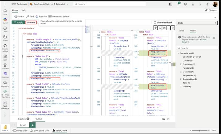221x134 pixels.
Task: Open Apps in the sidebar
Action: pos(5,57)
